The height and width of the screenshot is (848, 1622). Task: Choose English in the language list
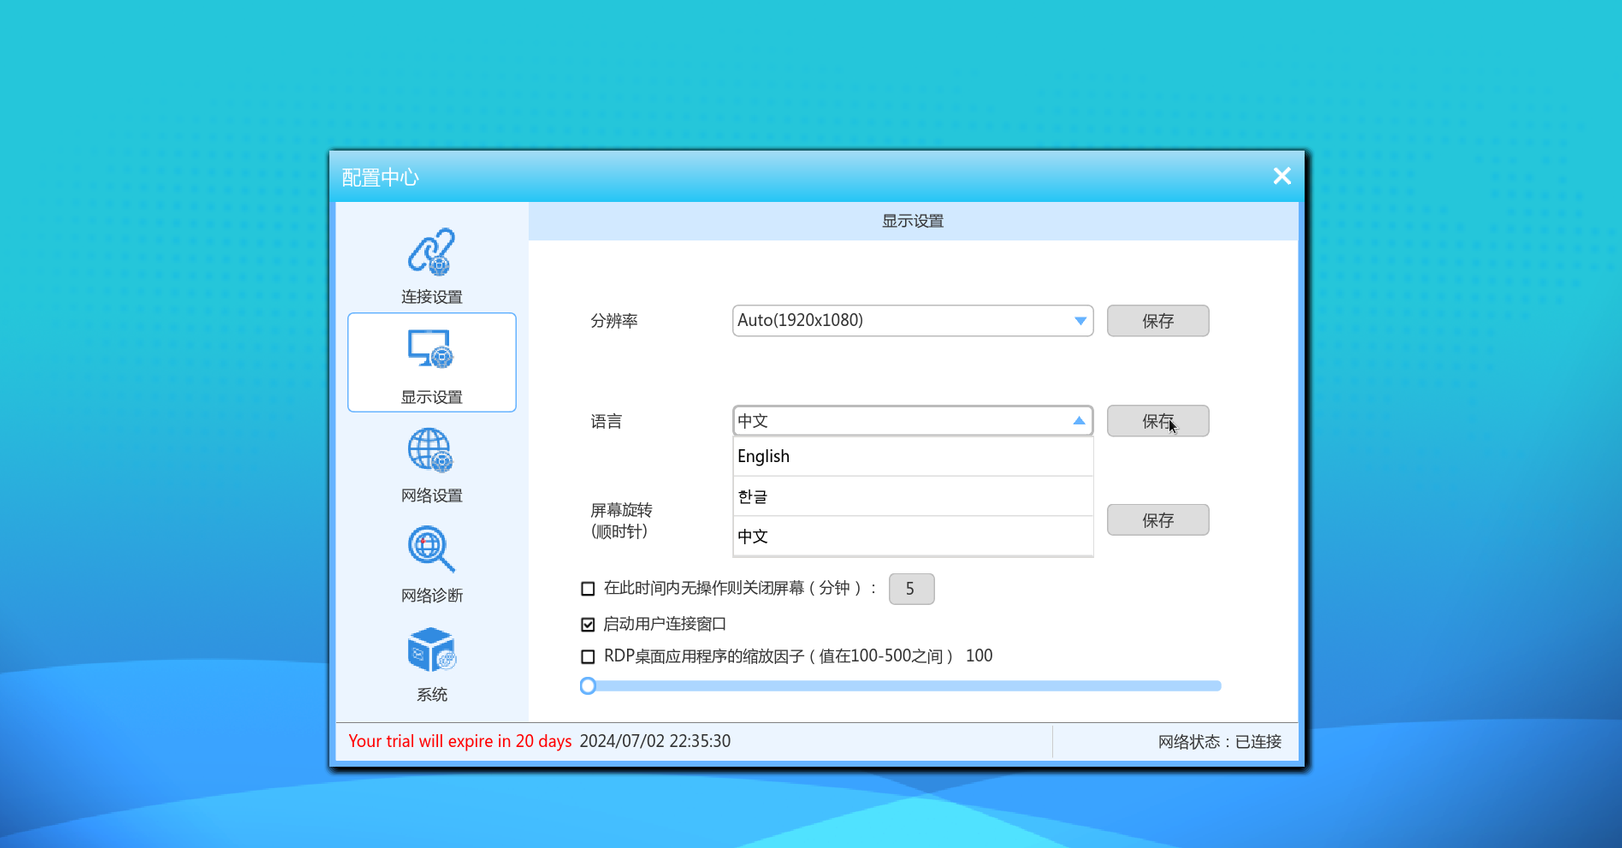pos(914,456)
